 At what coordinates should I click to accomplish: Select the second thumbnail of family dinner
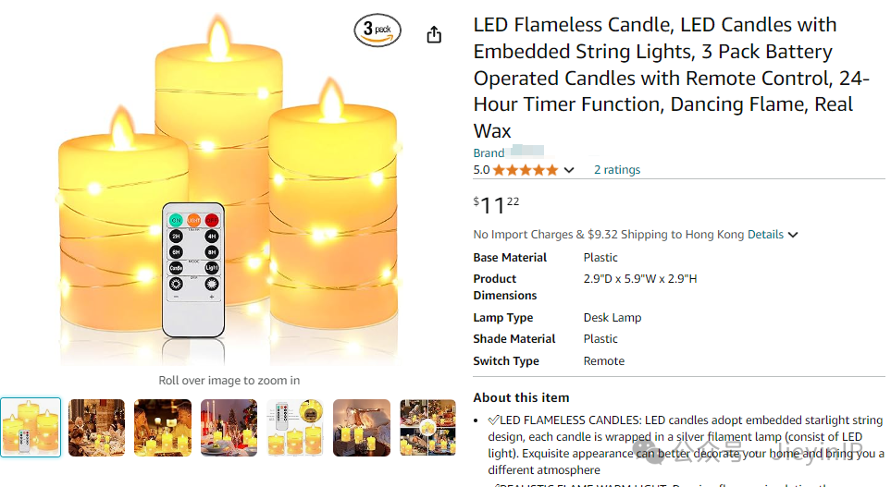[96, 427]
